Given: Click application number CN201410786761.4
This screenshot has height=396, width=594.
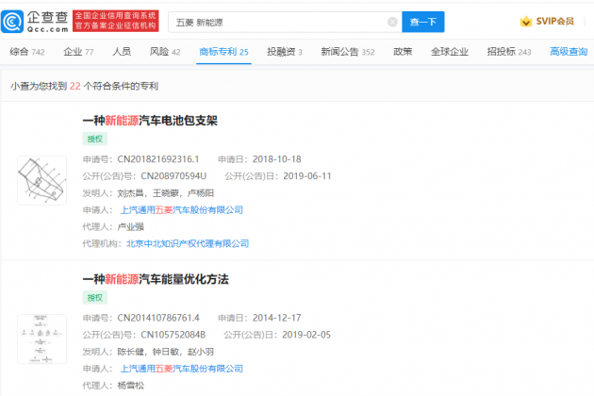Looking at the screenshot, I should coord(158,318).
